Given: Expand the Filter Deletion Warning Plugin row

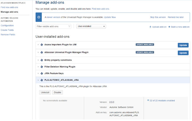Looking at the screenshot, I should [38, 67].
